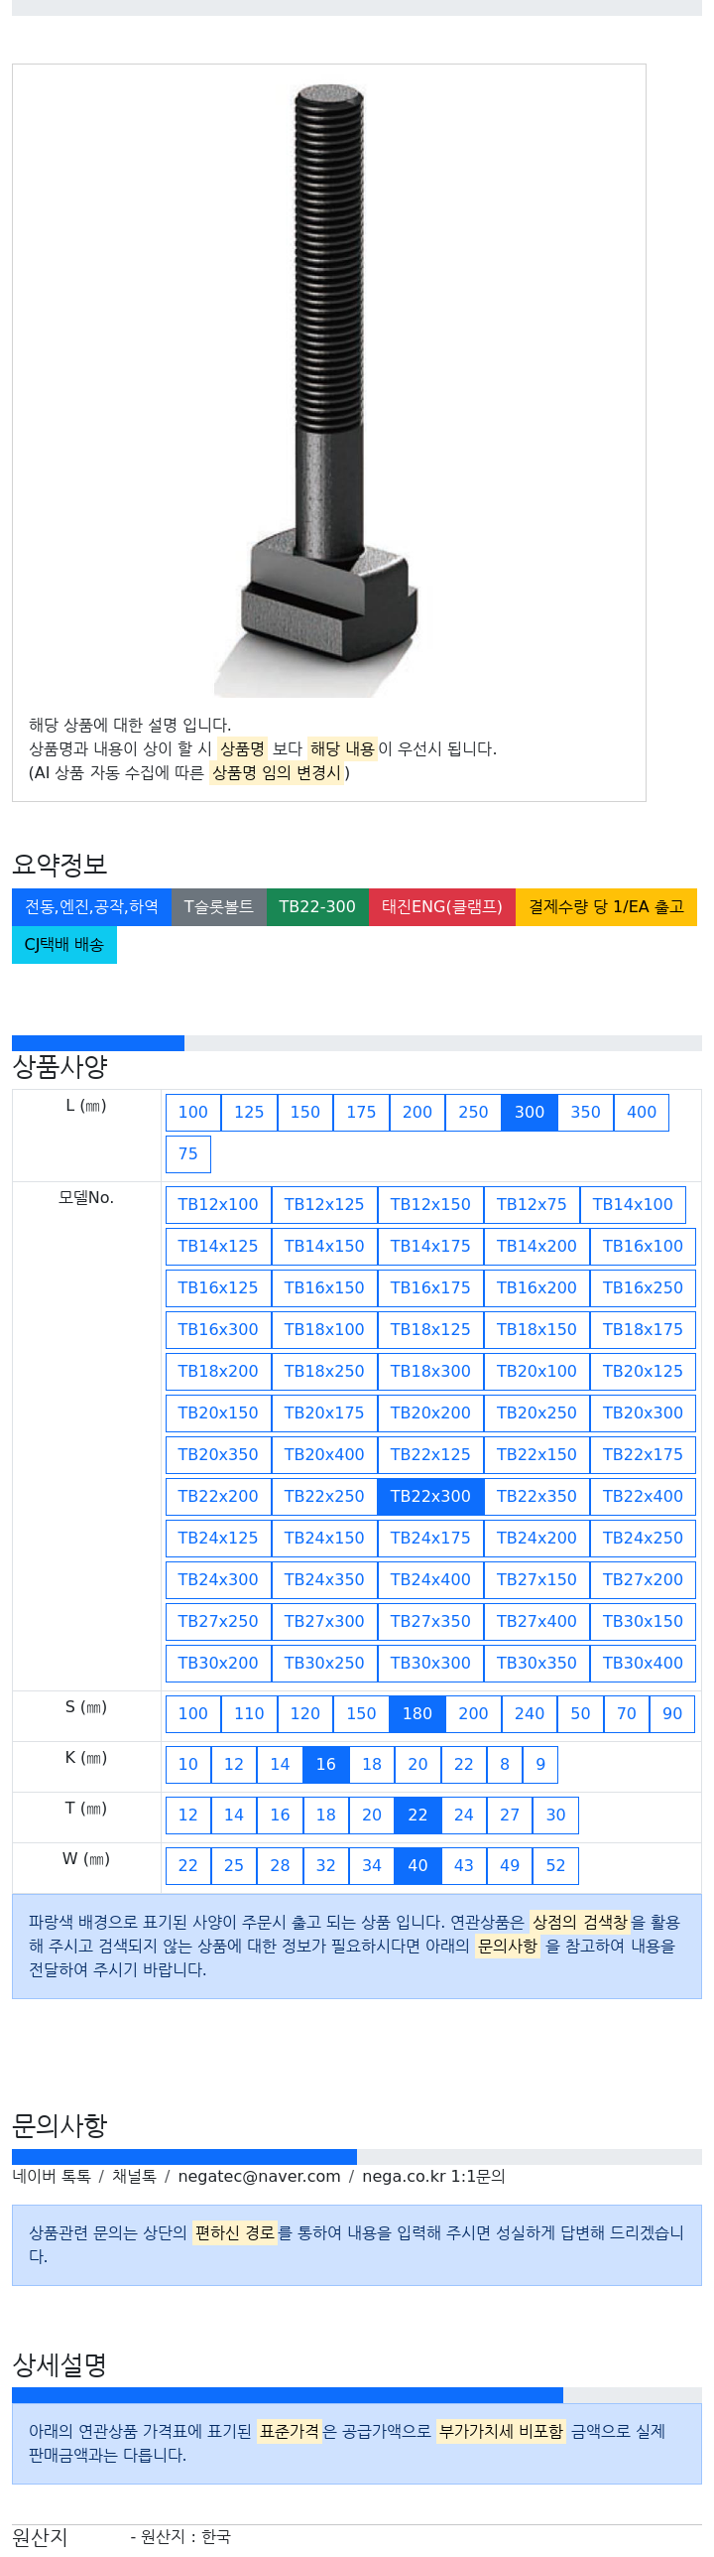Click the highlighted 상점의 검색창 text
The height and width of the screenshot is (2557, 714).
(x=580, y=1923)
